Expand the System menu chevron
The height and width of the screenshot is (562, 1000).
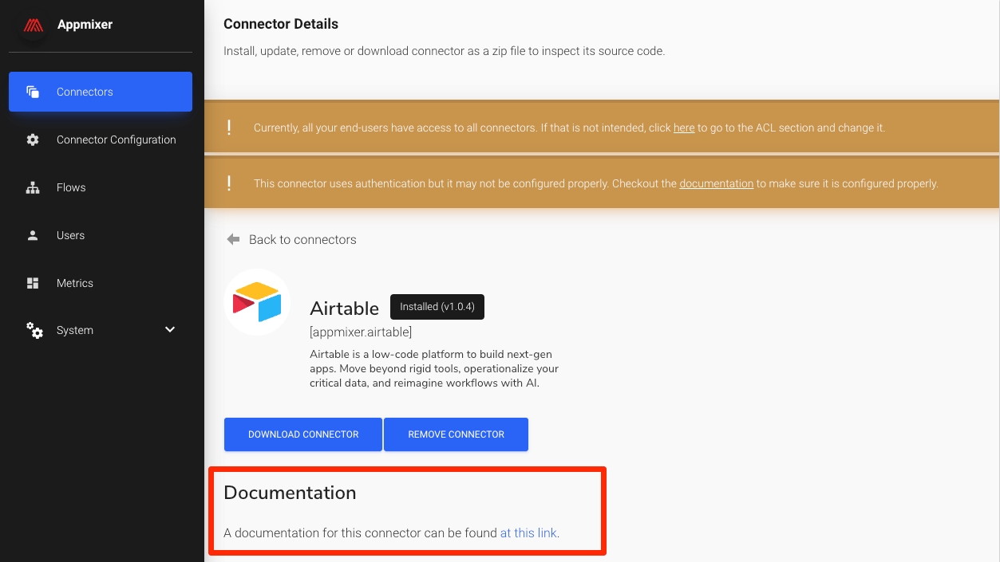click(x=170, y=330)
